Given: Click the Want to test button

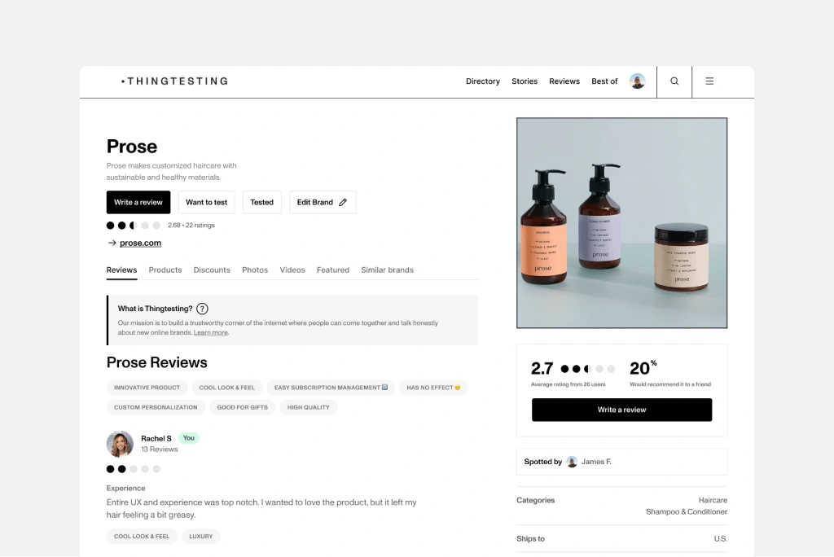Looking at the screenshot, I should click(206, 202).
